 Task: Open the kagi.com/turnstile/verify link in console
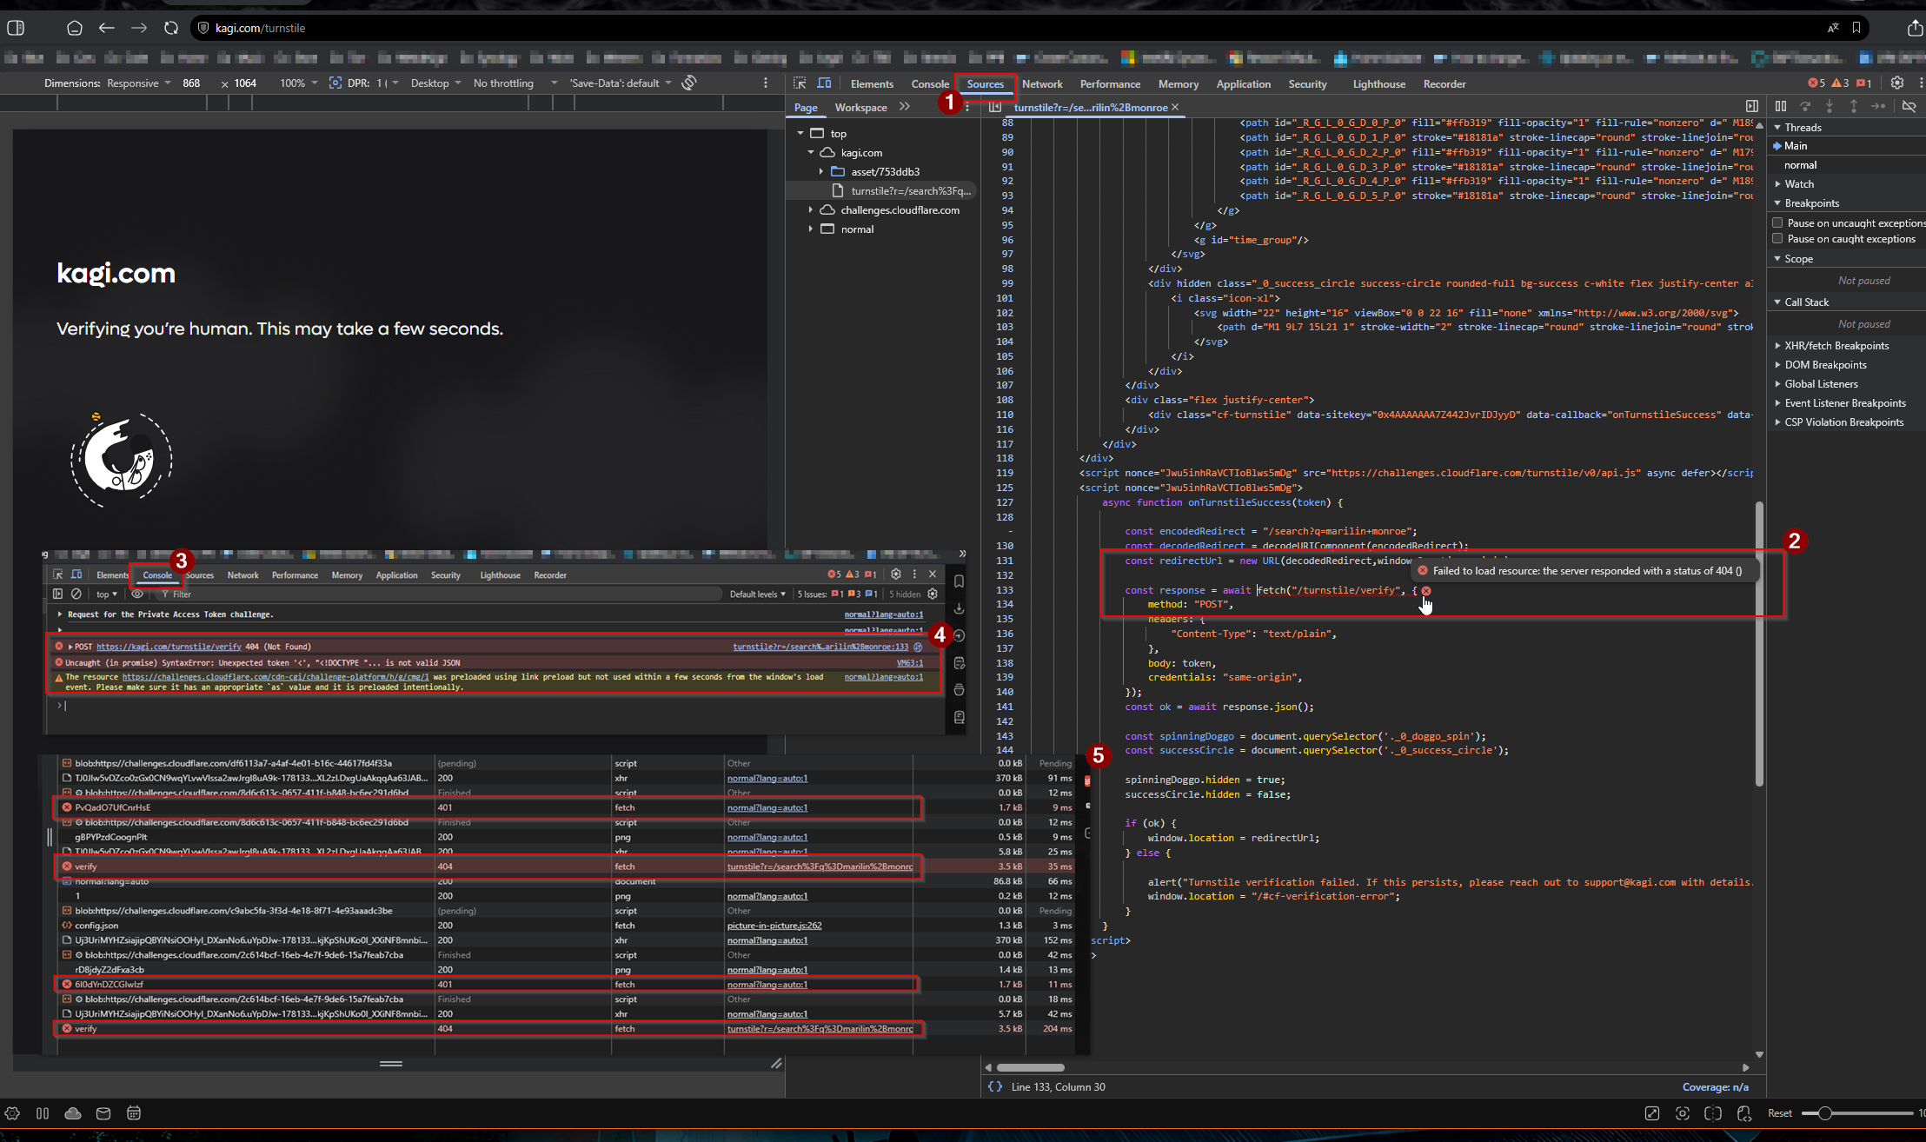169,647
